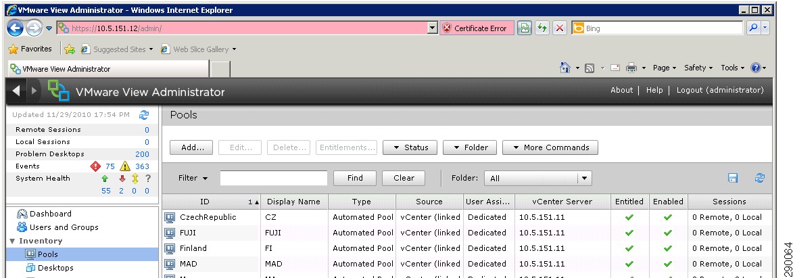Viewport: 793px width, 278px height.
Task: Sort by the ID column header
Action: click(x=212, y=202)
